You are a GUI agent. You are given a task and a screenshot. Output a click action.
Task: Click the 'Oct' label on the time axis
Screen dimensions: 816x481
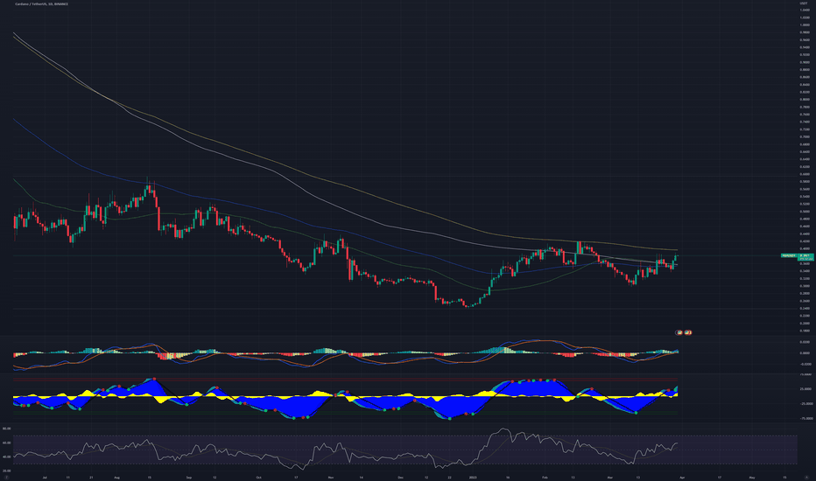(x=258, y=477)
